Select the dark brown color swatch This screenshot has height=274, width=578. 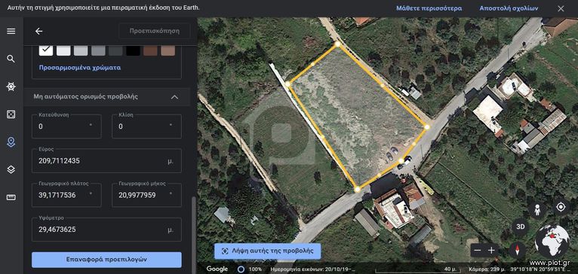150,50
